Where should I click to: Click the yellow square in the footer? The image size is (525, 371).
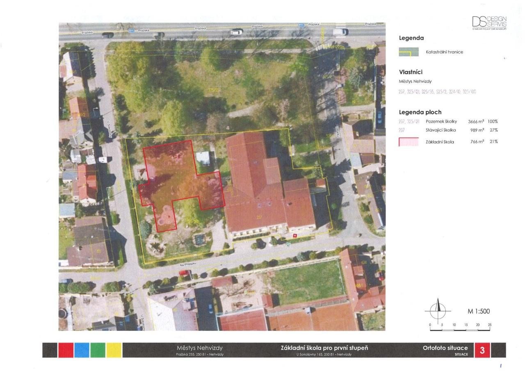coord(114,350)
